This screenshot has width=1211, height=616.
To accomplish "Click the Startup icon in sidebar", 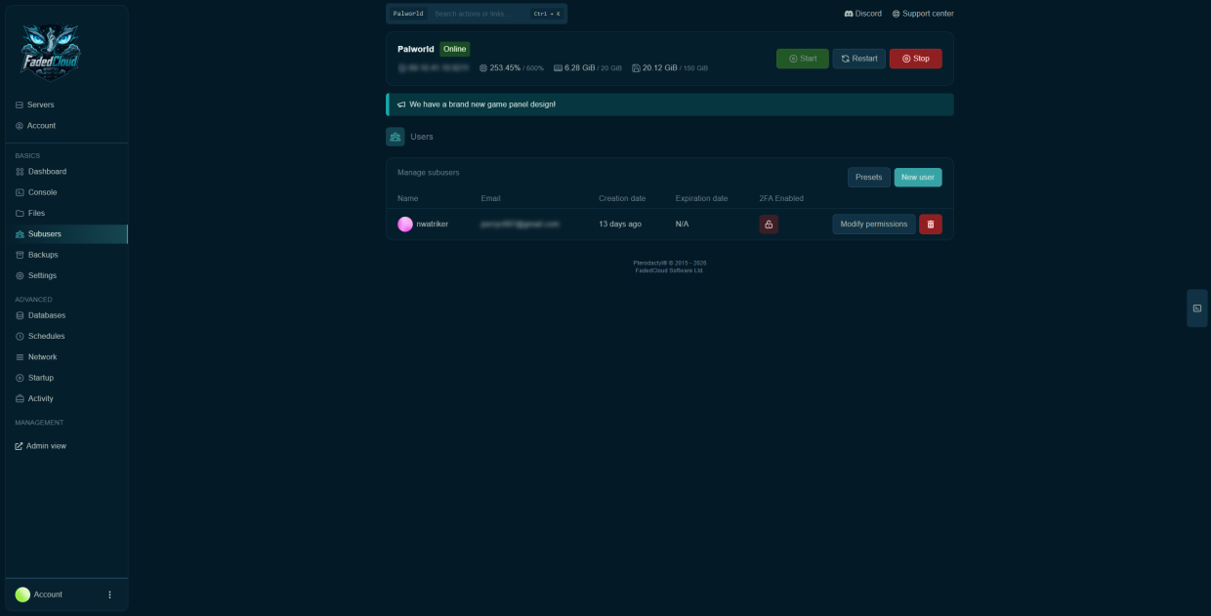I will click(20, 378).
